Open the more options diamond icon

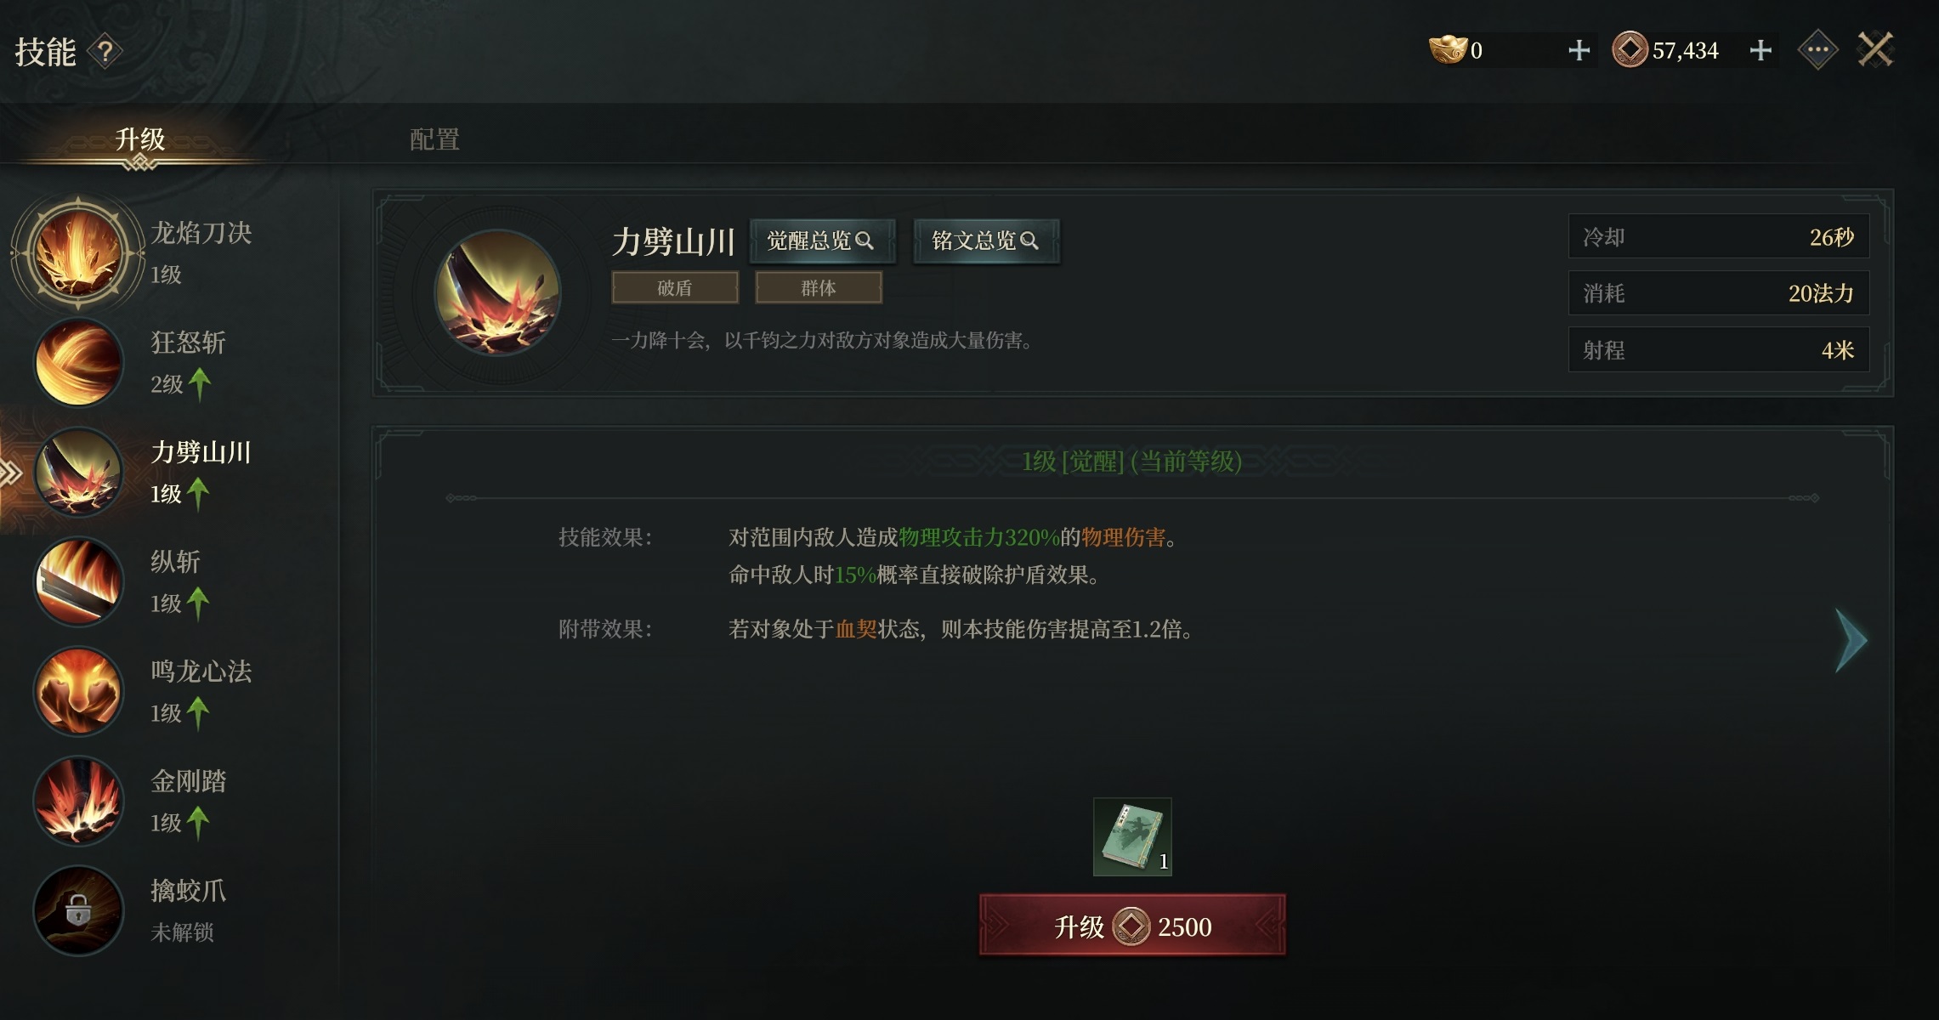(x=1817, y=50)
